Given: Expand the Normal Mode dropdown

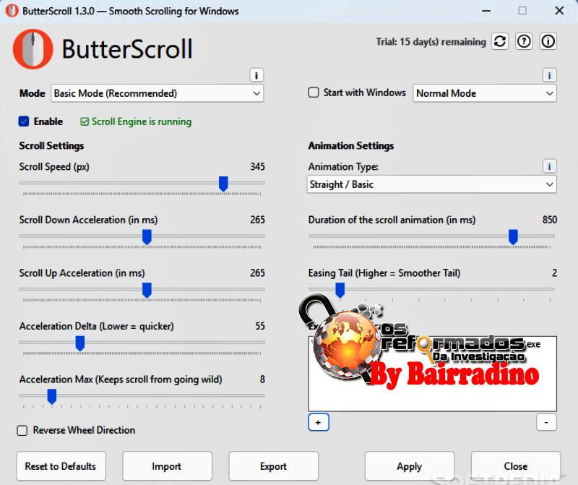Looking at the screenshot, I should [484, 93].
